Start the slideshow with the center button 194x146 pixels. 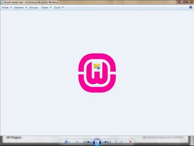point(97,142)
